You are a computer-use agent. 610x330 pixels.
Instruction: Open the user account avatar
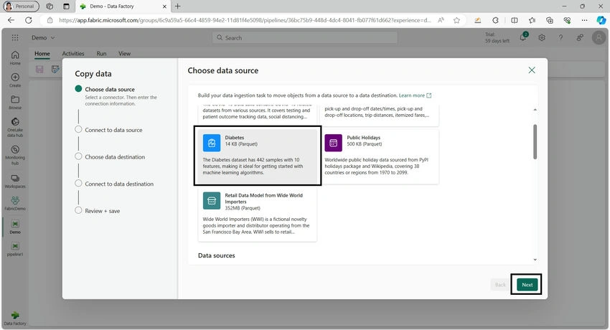click(599, 38)
